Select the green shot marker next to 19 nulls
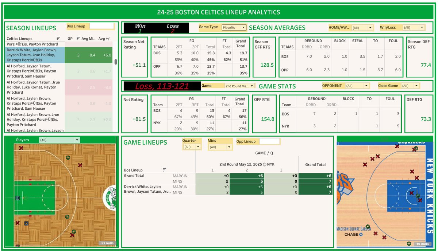Viewport: 438px width, 251px height. tap(409, 244)
